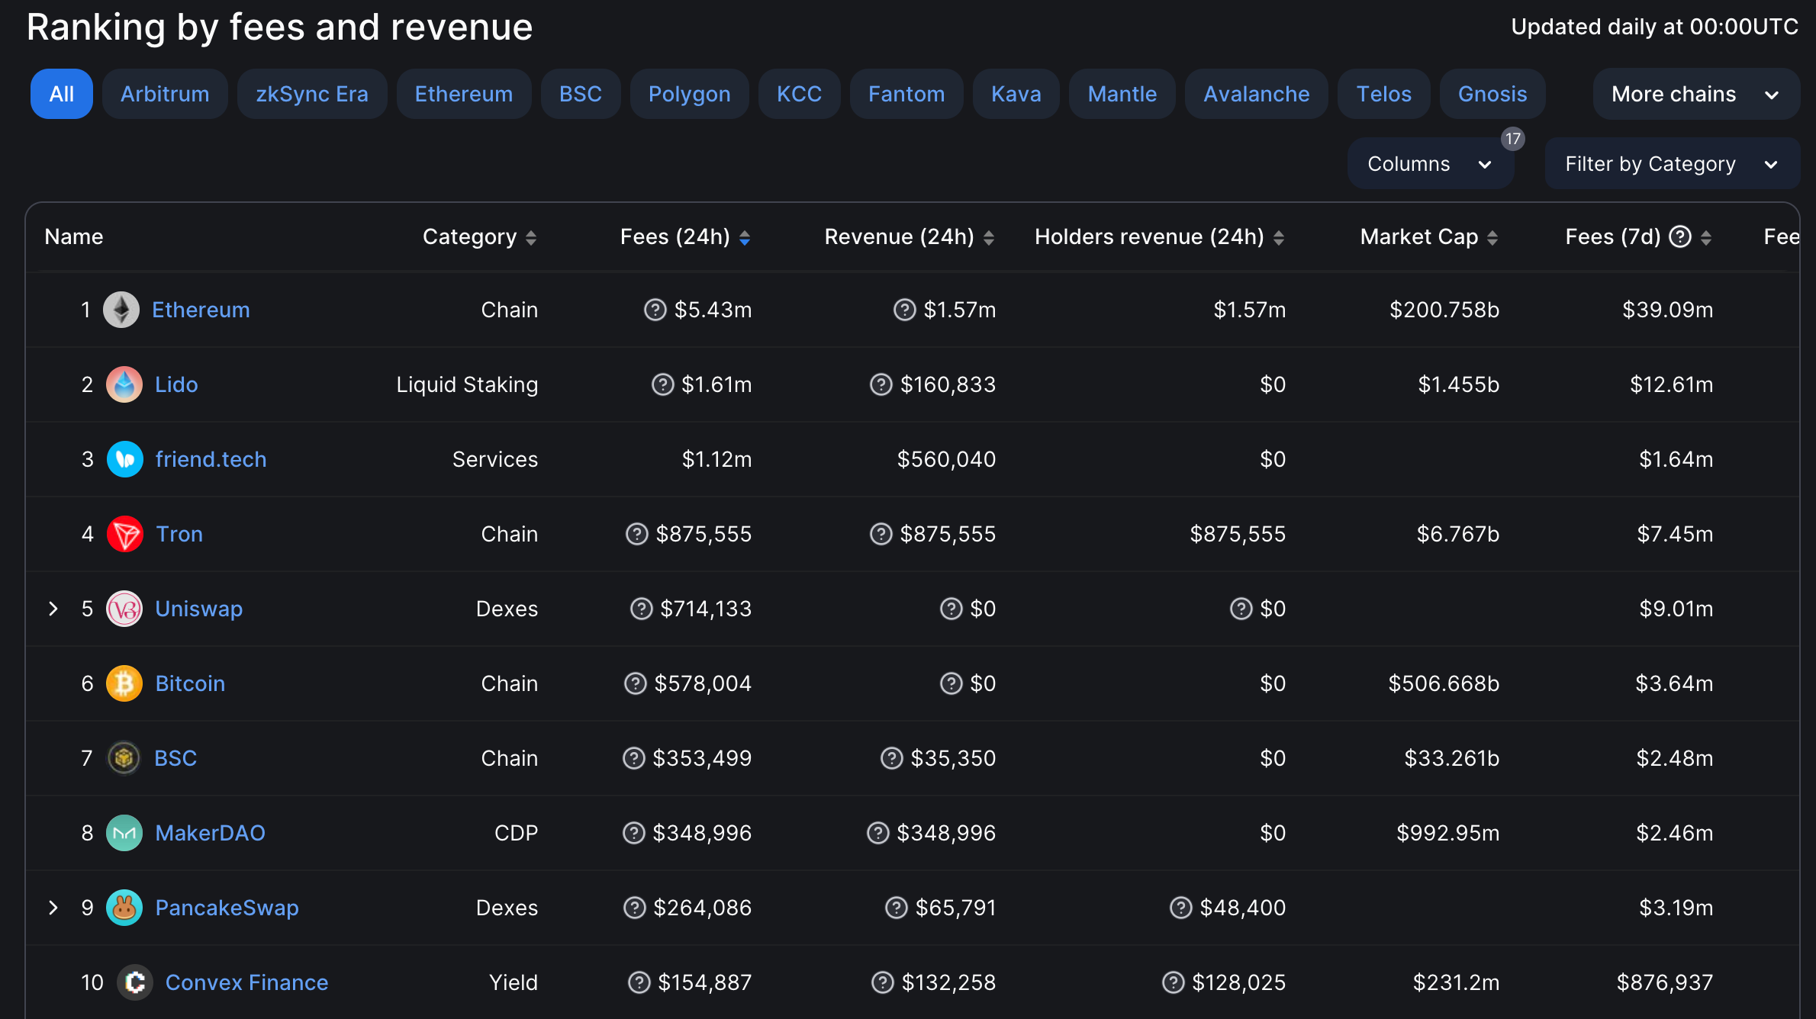Click the help icon next to Fees (7d) header
The width and height of the screenshot is (1816, 1019).
tap(1680, 237)
